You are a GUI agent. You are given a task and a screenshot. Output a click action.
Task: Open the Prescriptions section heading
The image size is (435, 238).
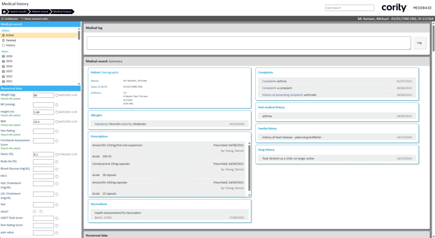coord(99,136)
